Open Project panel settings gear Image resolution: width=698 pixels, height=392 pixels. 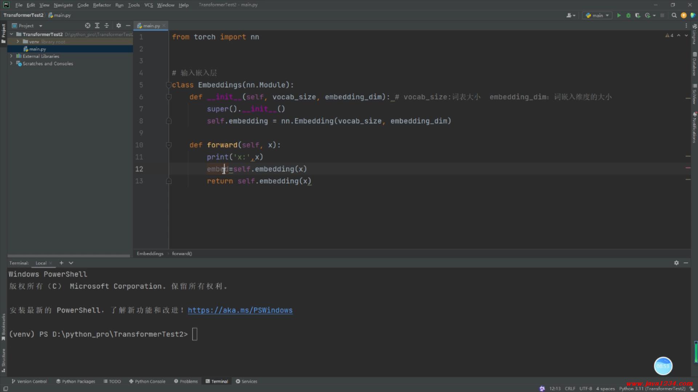coord(119,26)
